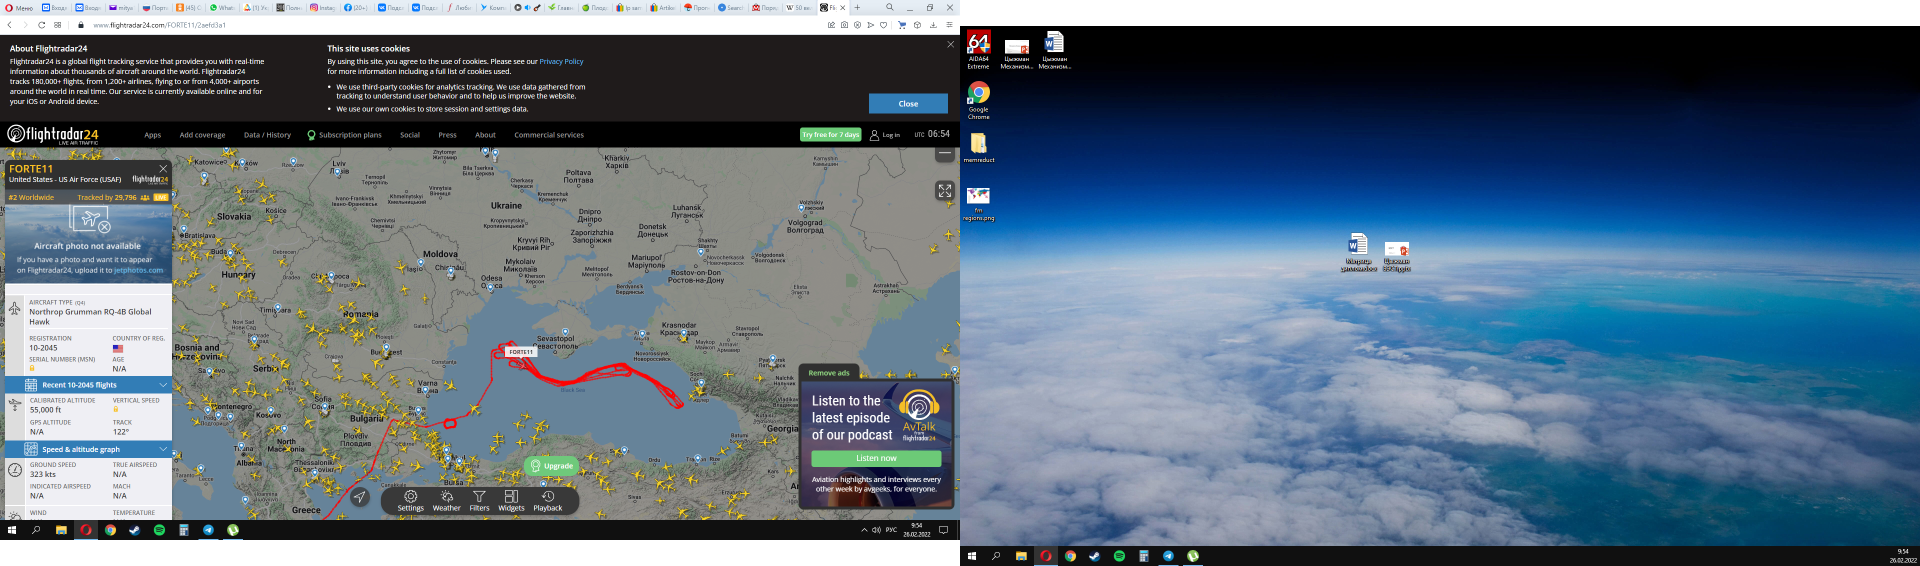Go back using the browser back arrow
Screen dimensions: 1920x566
pyautogui.click(x=9, y=24)
